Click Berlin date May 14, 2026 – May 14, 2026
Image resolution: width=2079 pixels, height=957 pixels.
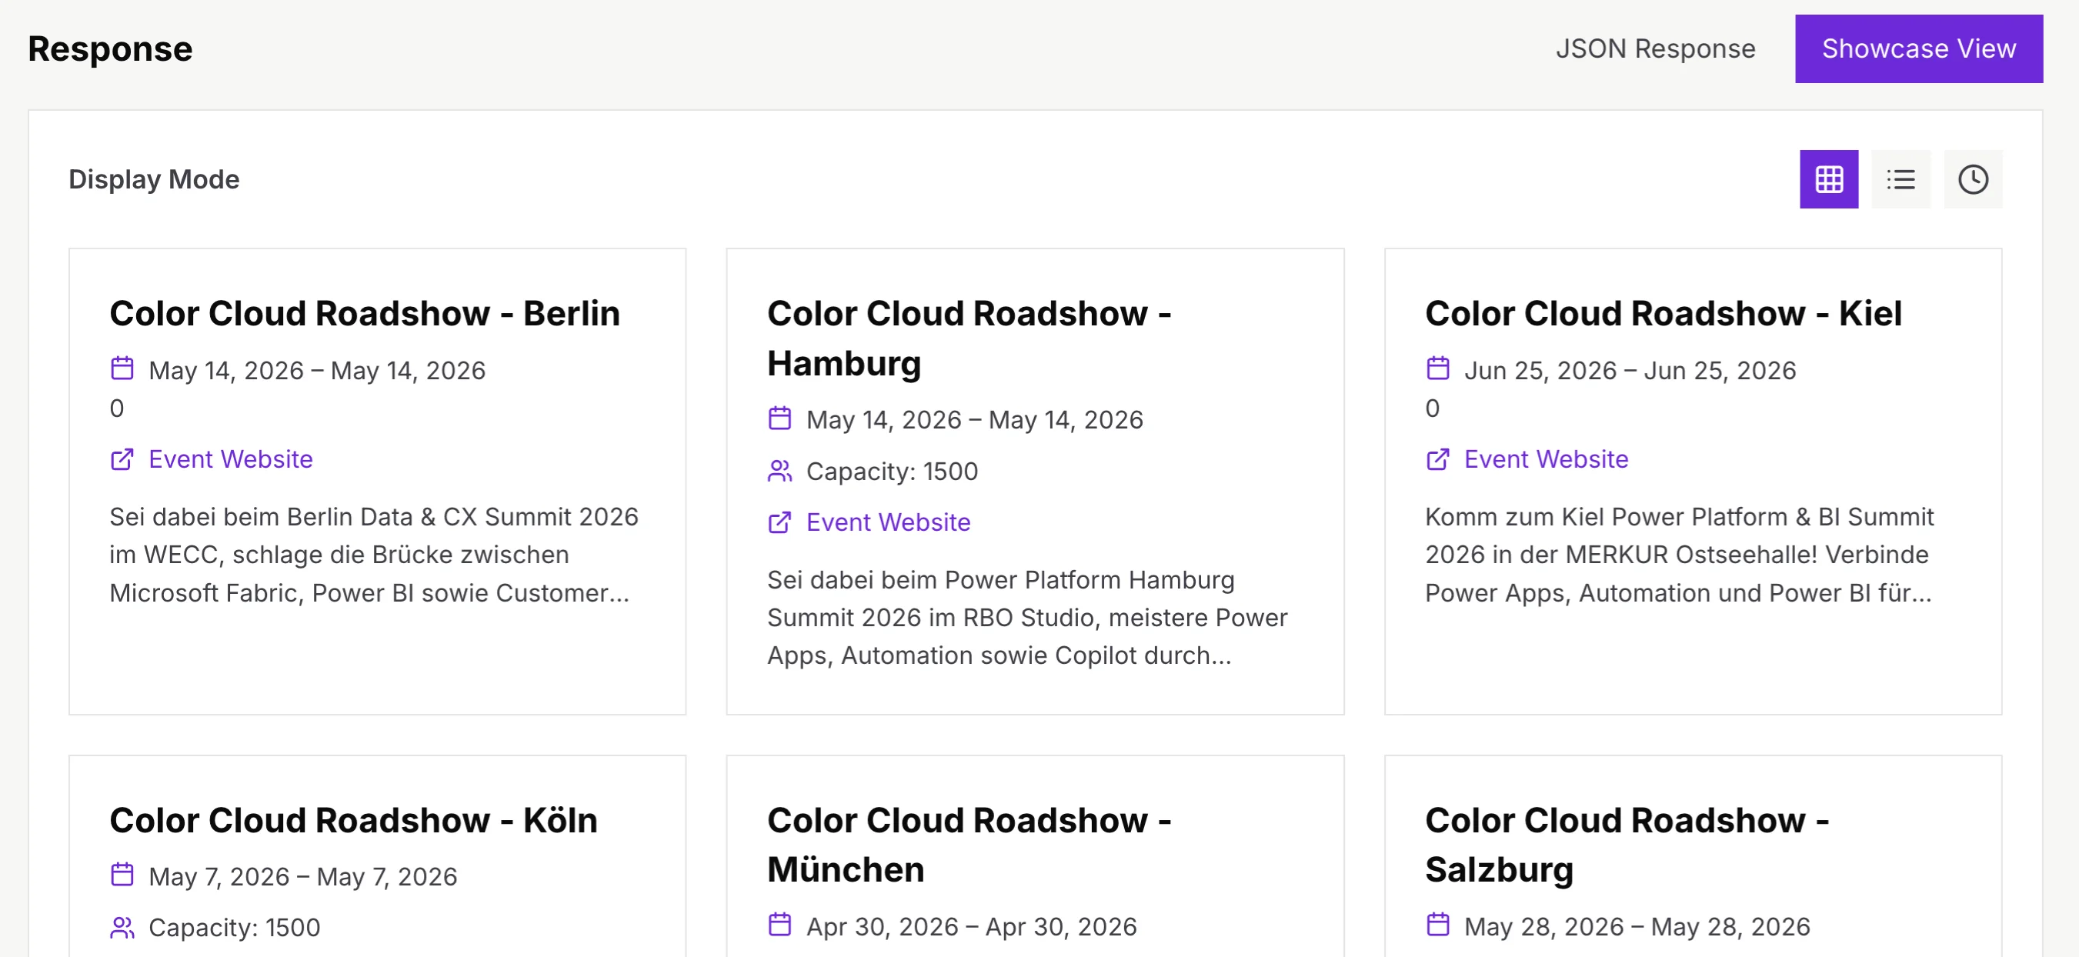pyautogui.click(x=317, y=370)
